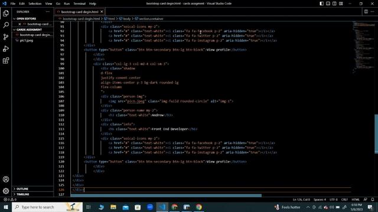Open the Manage gear icon

(6, 191)
